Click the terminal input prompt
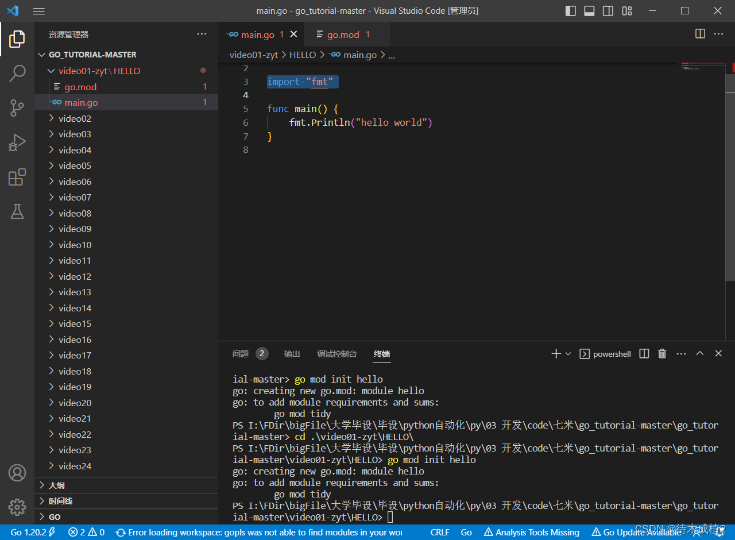Screen dimensions: 735x540 point(390,518)
